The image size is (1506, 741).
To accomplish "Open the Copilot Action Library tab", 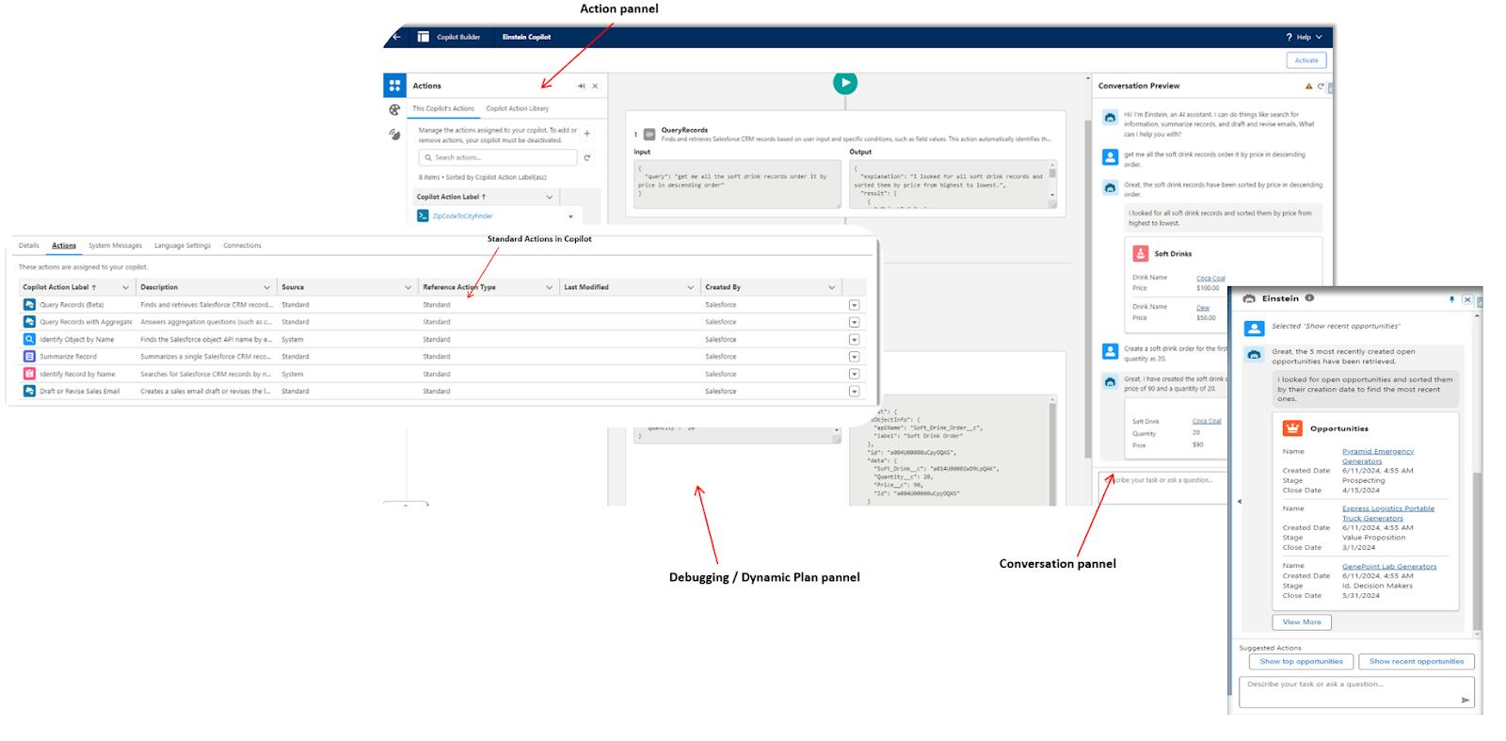I will coord(517,108).
